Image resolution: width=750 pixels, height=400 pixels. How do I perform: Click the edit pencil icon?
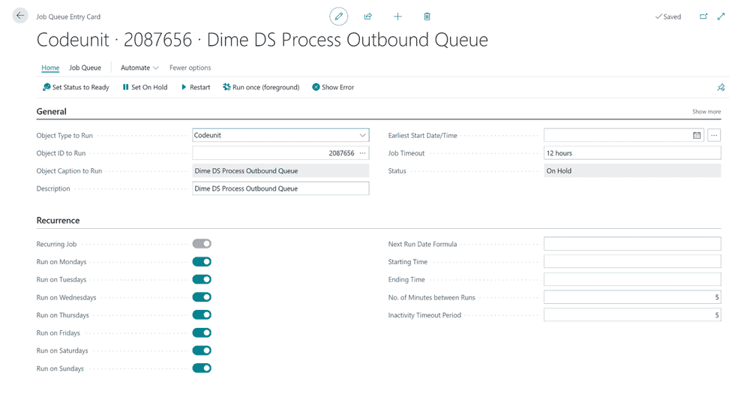(x=339, y=17)
